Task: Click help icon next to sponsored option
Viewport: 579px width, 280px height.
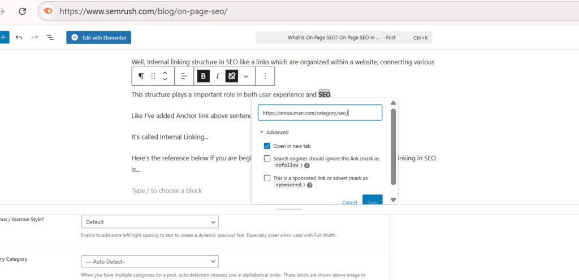Action: pyautogui.click(x=310, y=185)
